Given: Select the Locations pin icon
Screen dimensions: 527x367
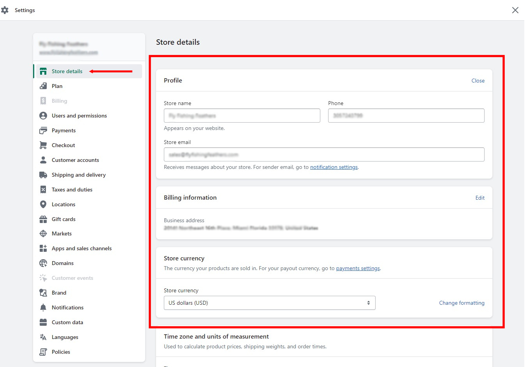Looking at the screenshot, I should [43, 204].
